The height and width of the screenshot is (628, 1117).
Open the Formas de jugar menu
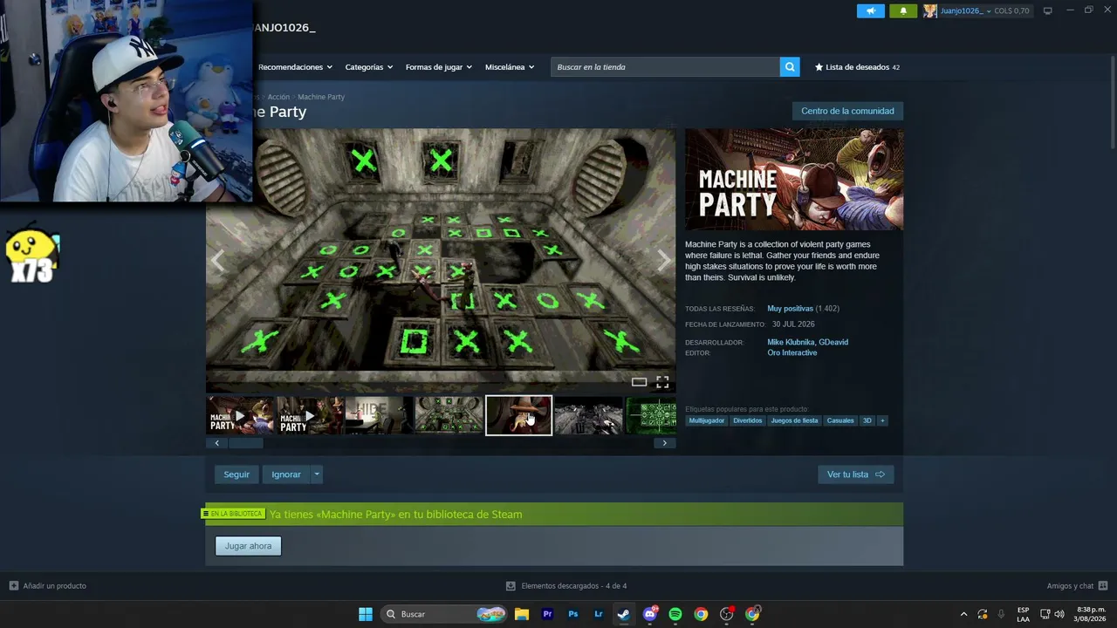[438, 67]
